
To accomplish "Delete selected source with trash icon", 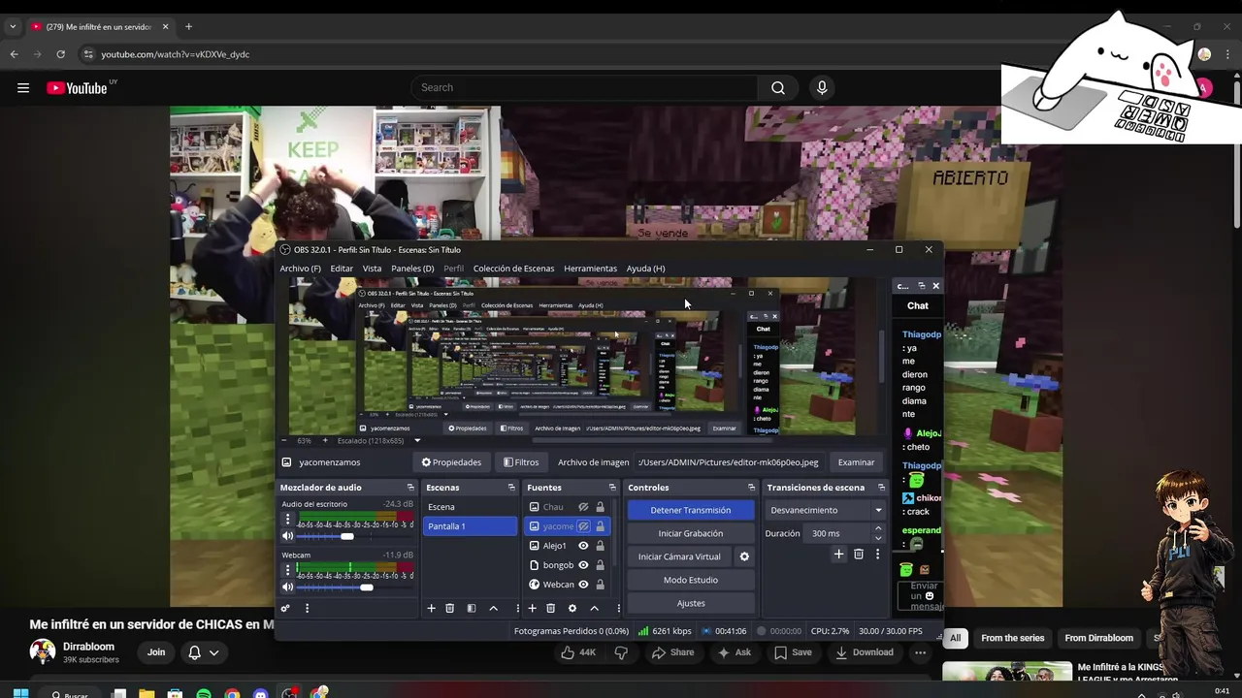I will click(550, 608).
